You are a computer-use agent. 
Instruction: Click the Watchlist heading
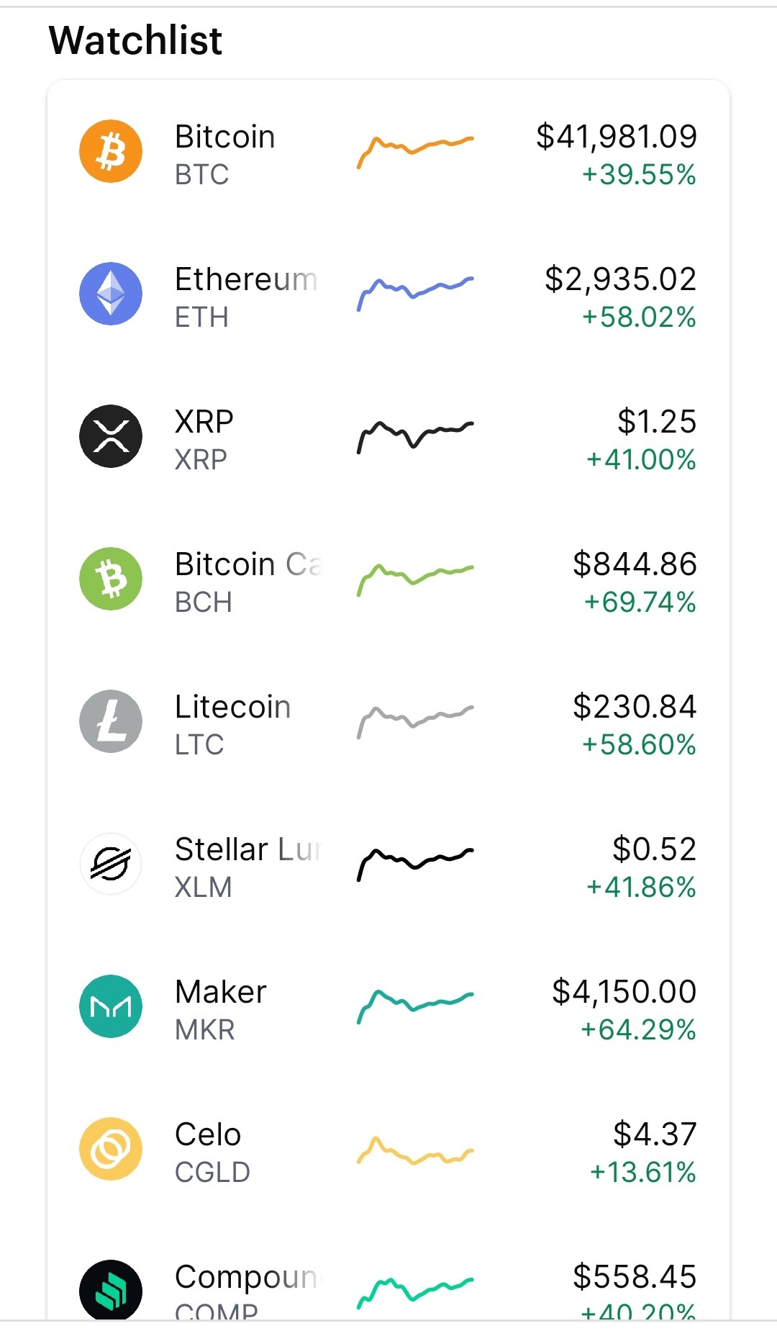[135, 40]
